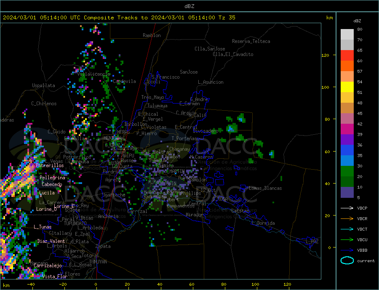Click the 'Diaz_Valent' map label
Viewport: 379px width, 290px height.
(51, 241)
